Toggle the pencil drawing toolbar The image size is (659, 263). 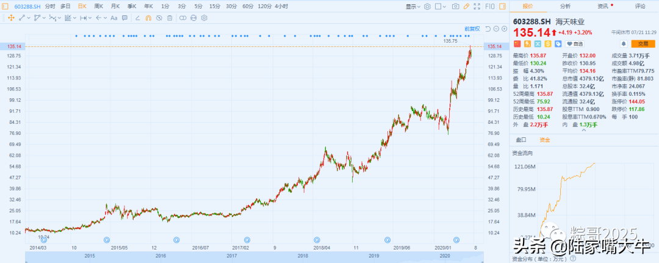pos(466,6)
